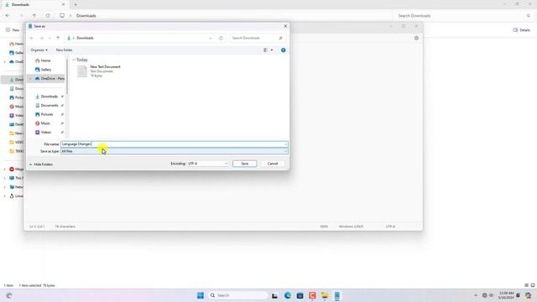This screenshot has width=537, height=302.
Task: Switch to Notepad on the taskbar
Action: point(336,295)
